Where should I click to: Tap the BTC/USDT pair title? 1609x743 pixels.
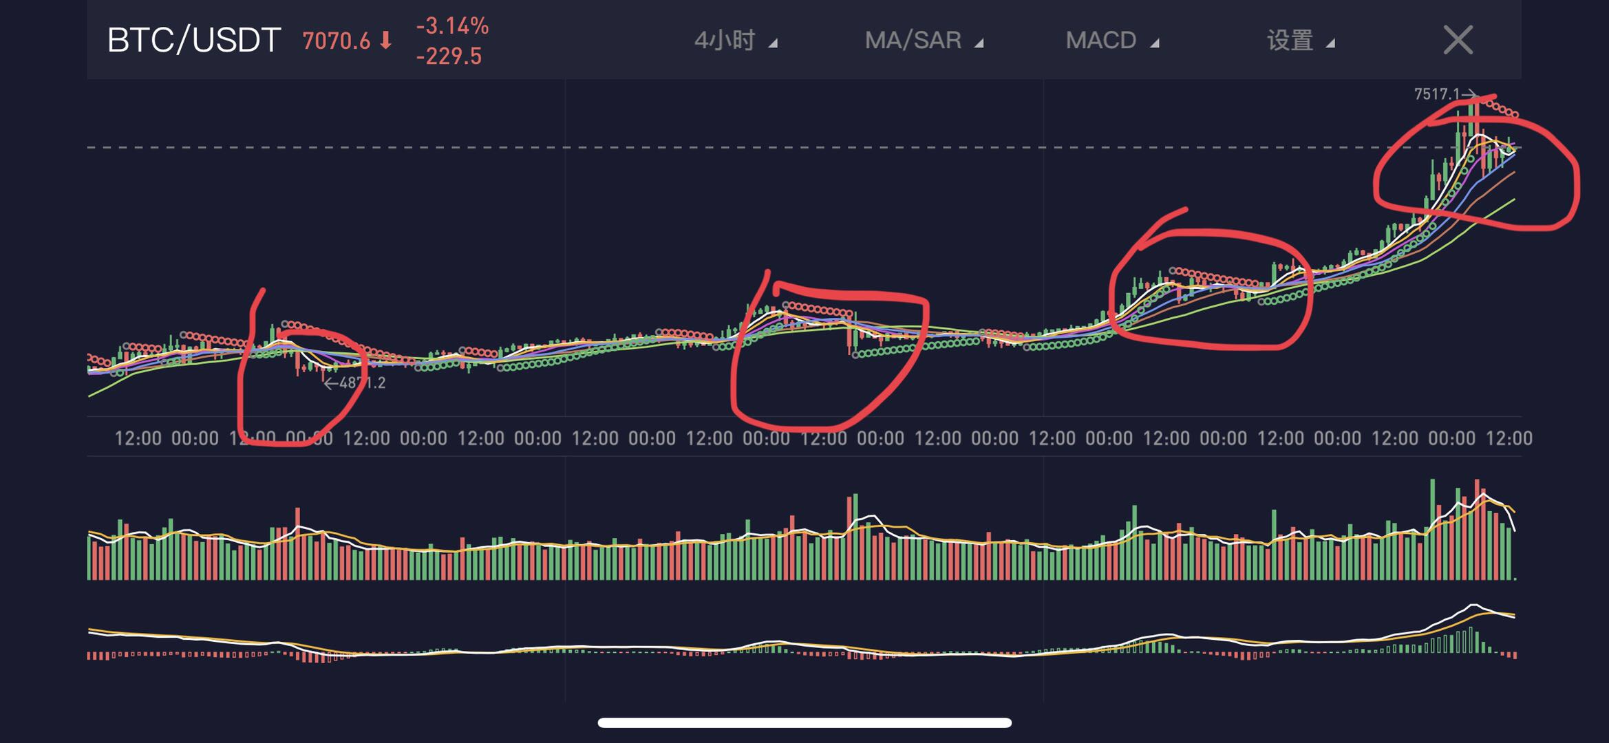[x=194, y=41]
